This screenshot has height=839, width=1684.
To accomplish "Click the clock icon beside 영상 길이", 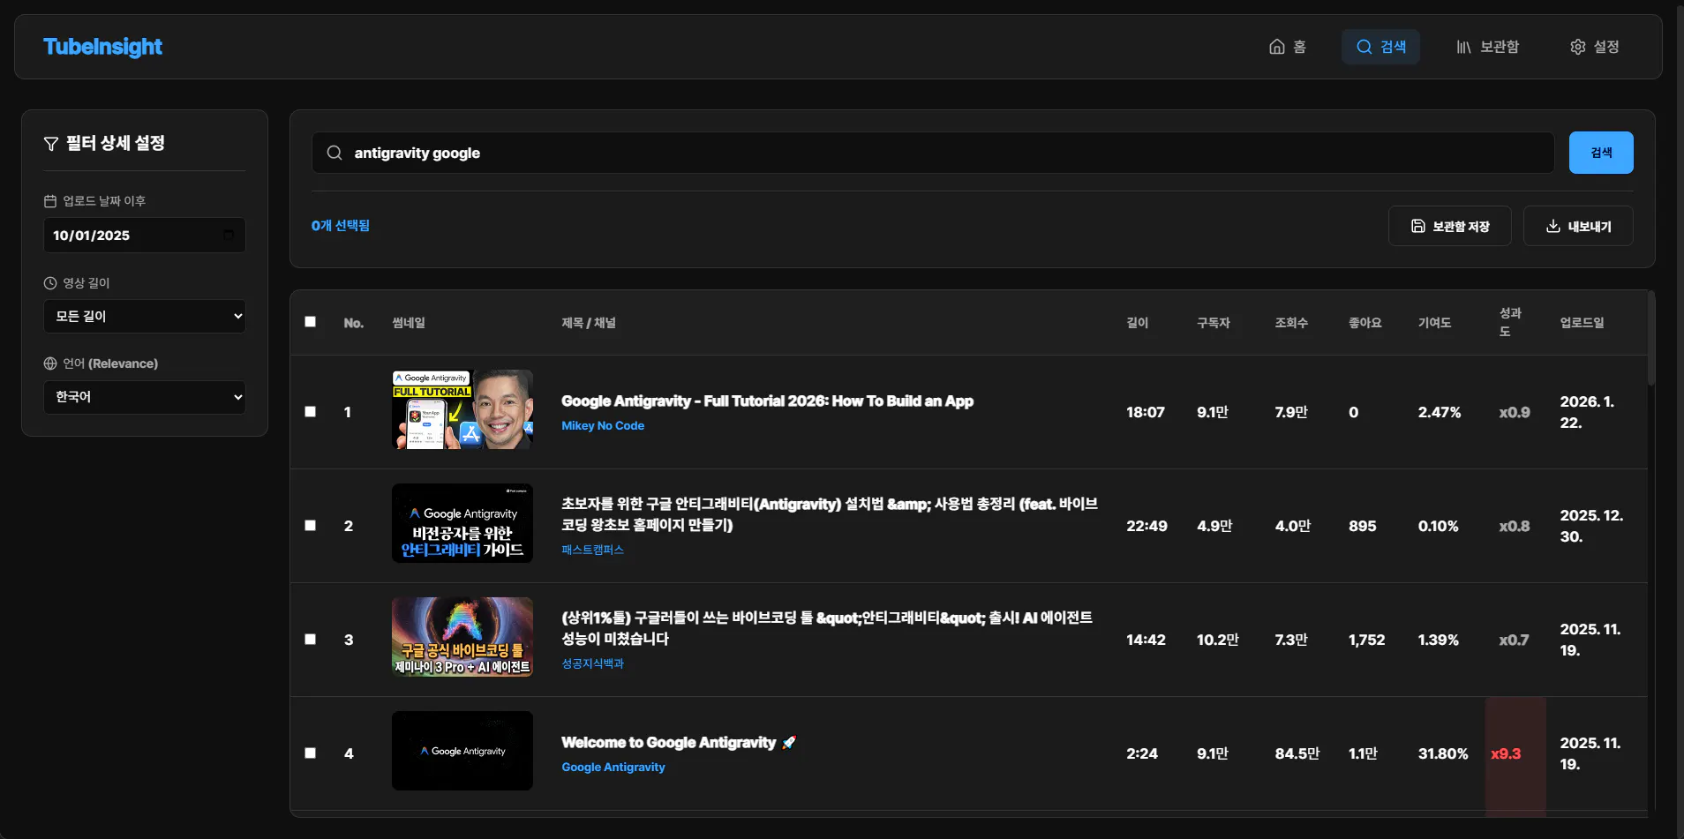I will [50, 283].
